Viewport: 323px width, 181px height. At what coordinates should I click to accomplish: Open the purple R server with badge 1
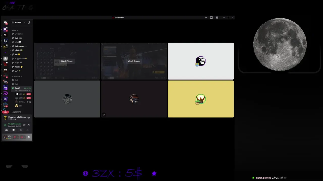coord(5,29)
